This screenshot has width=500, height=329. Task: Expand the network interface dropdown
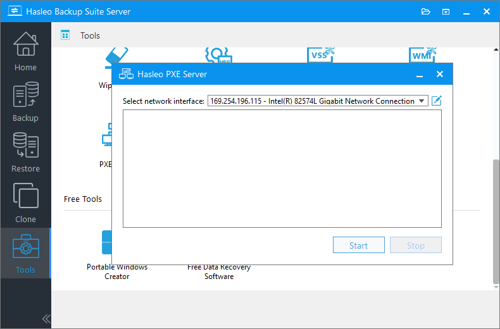click(422, 101)
